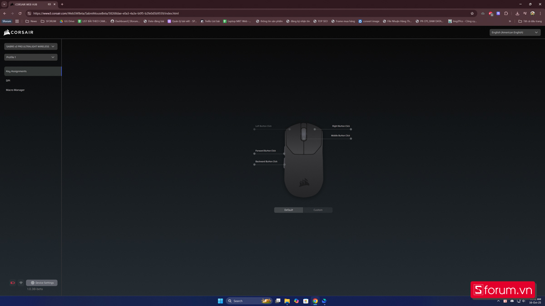
Task: Show more bookmarks with the chevron
Action: (510, 21)
